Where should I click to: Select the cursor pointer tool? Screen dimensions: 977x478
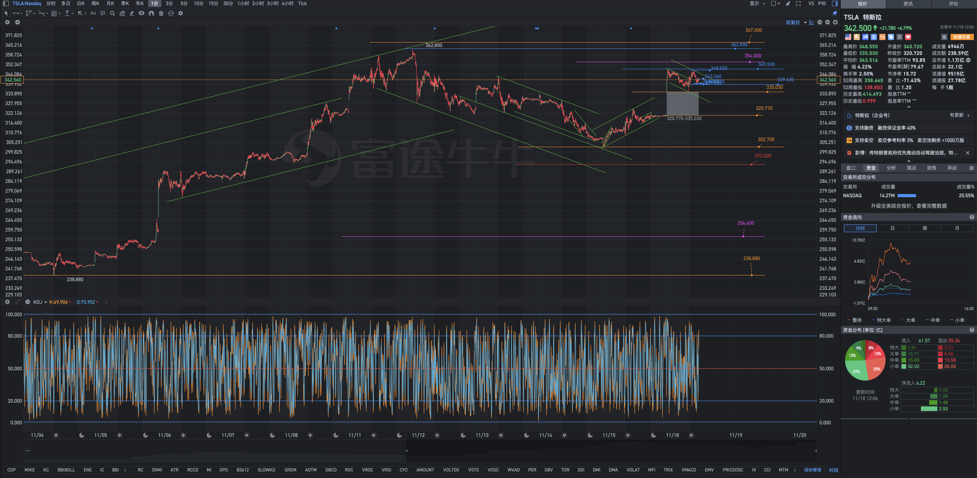[x=6, y=13]
